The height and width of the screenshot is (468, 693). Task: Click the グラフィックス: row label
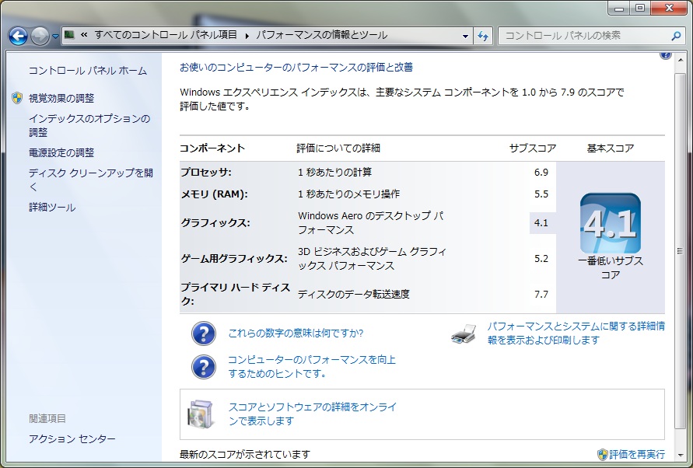(x=215, y=223)
